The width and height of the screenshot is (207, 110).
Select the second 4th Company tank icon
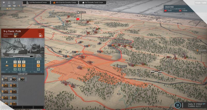(x=14, y=104)
